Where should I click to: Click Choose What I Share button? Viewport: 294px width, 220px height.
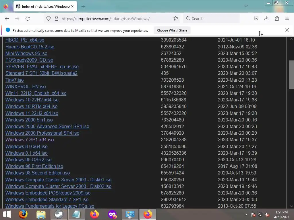tap(172, 30)
